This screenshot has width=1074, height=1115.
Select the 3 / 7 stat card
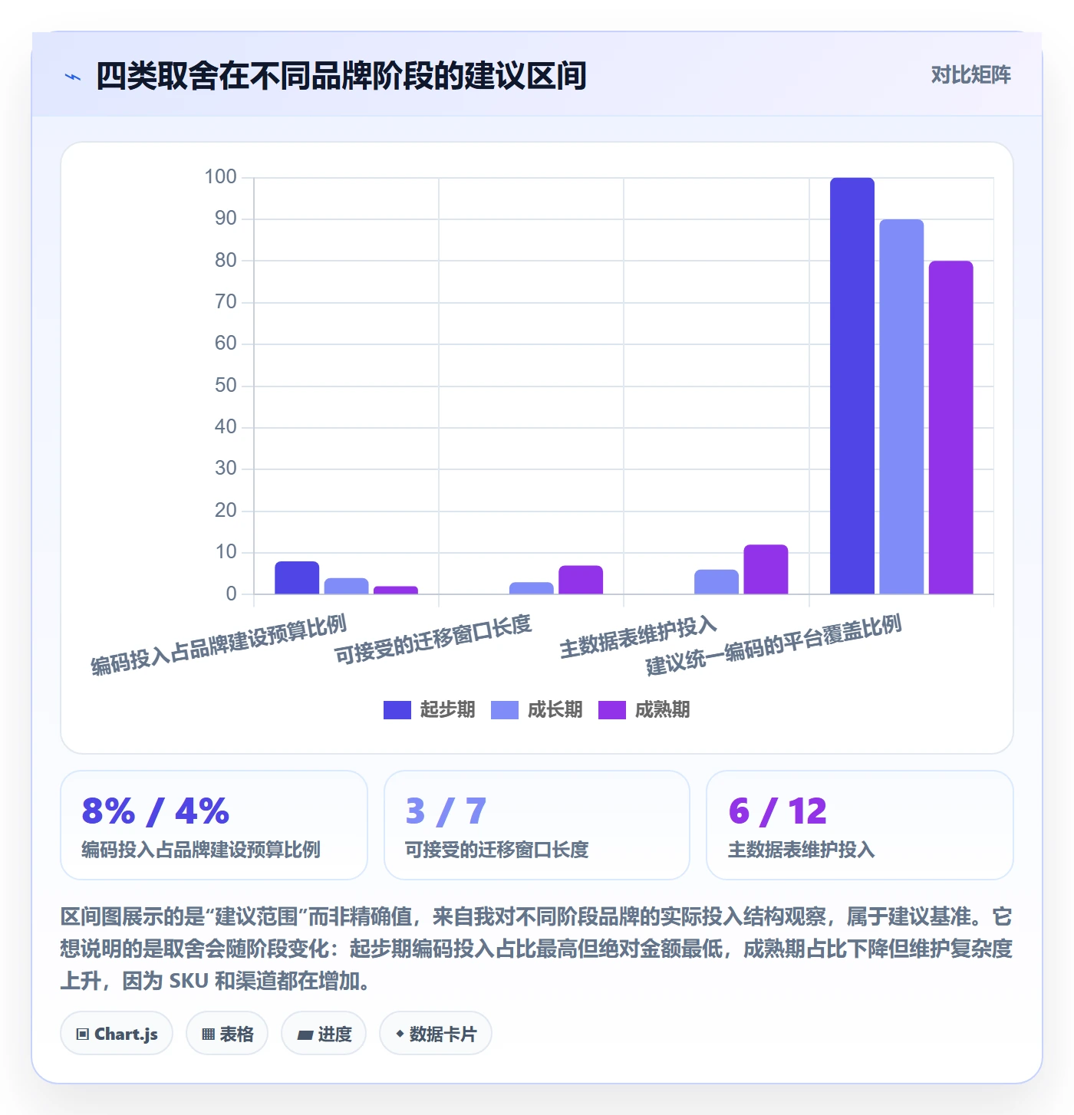tap(537, 825)
